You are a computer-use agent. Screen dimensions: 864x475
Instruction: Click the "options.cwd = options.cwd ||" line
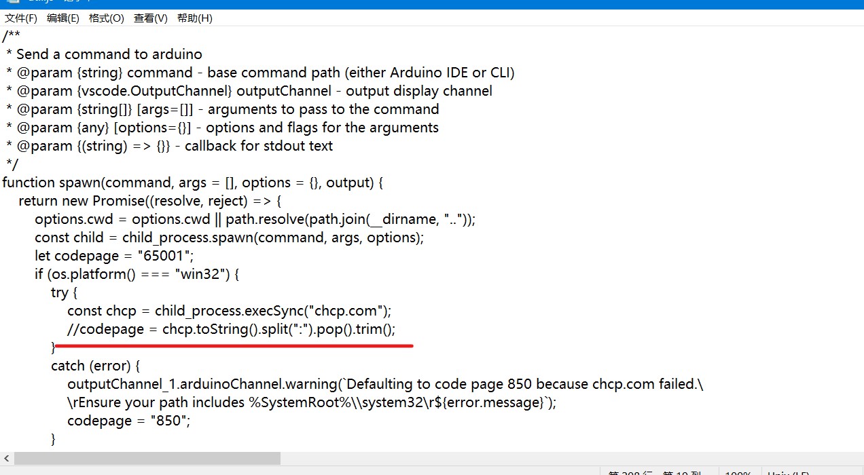pos(255,219)
